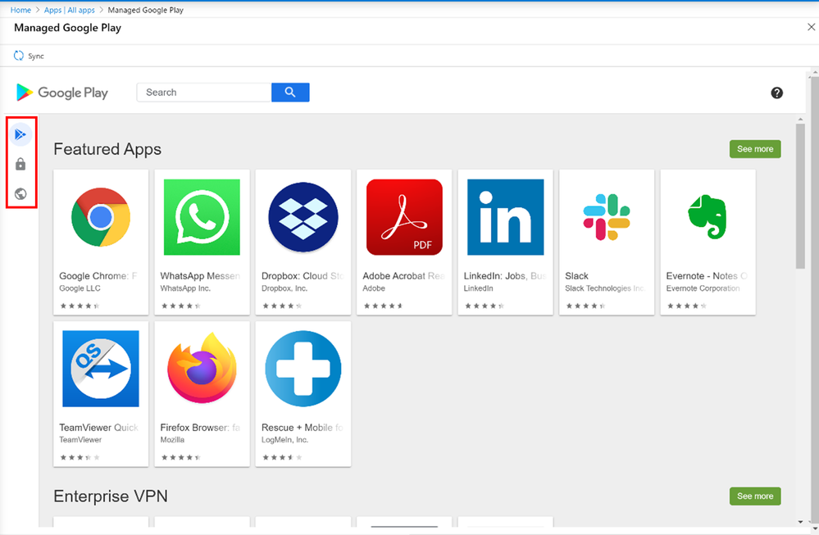819x535 pixels.
Task: Click the WhatsApp Inc. developer name
Action: pos(185,288)
